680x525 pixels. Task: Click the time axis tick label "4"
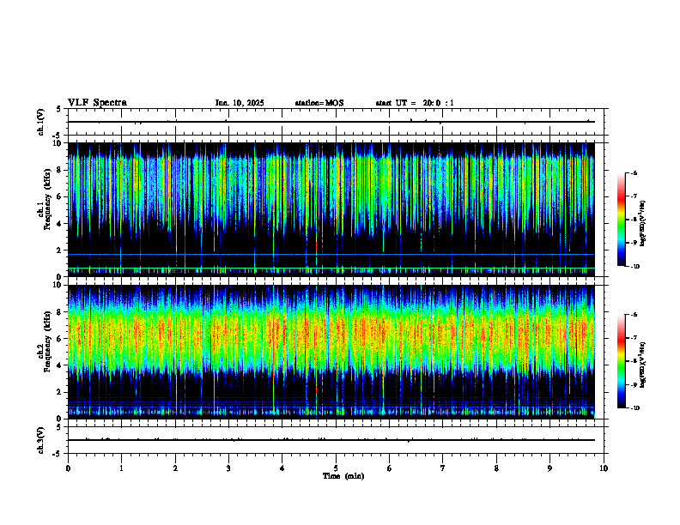[x=282, y=468]
